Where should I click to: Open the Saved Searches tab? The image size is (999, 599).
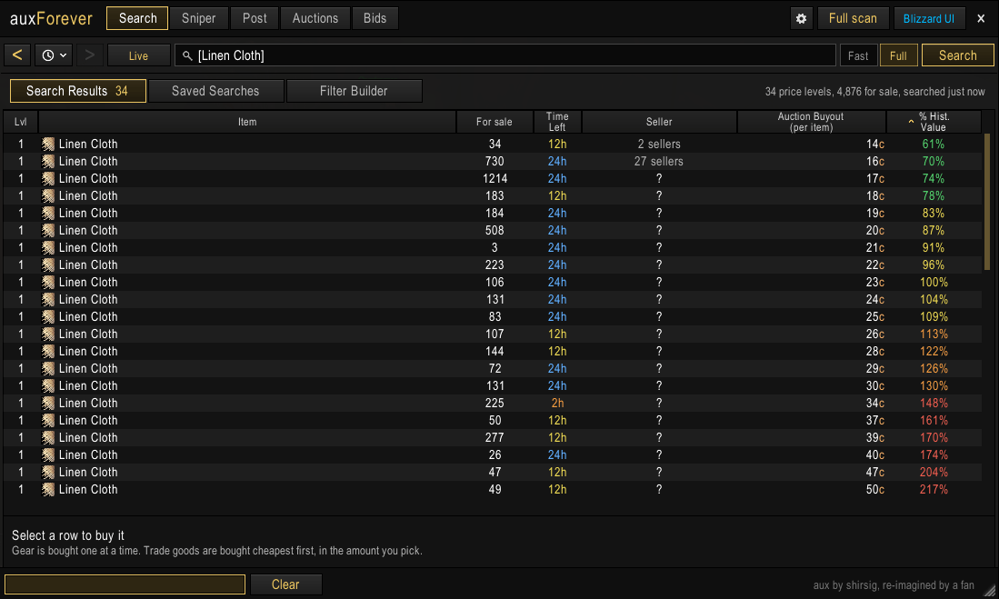click(x=215, y=91)
